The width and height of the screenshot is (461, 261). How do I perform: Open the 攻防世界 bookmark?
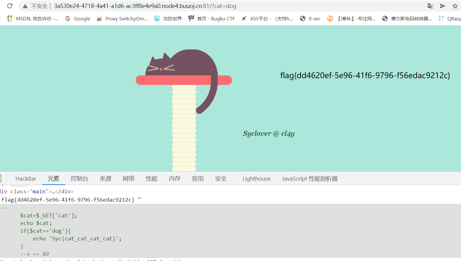tap(168, 18)
